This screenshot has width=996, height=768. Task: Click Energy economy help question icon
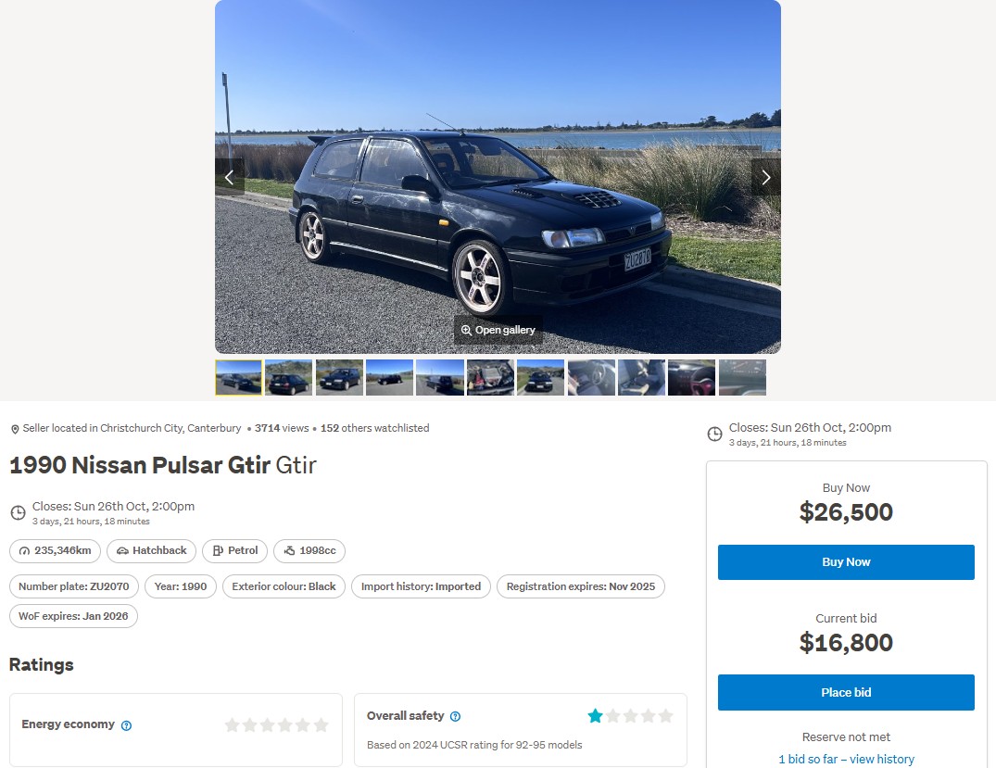coord(126,725)
